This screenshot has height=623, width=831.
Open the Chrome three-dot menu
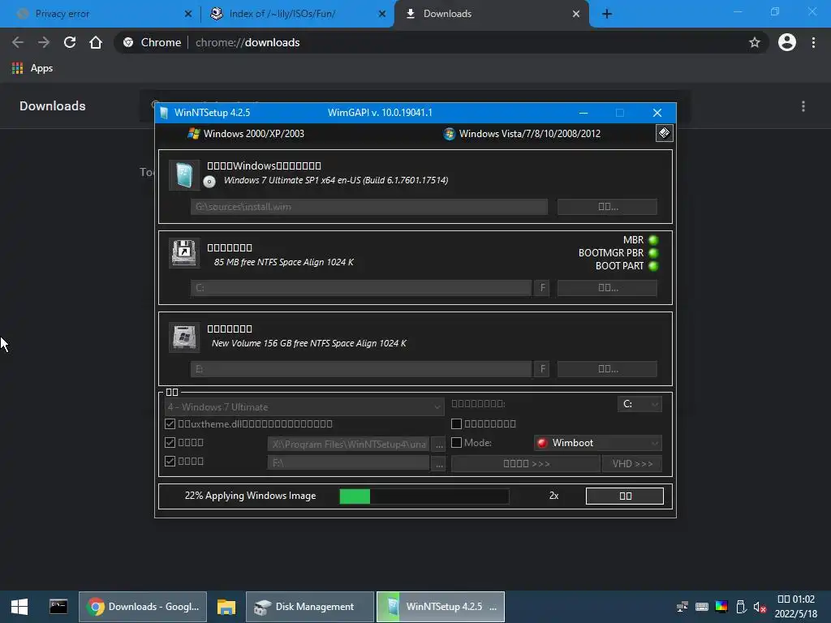pyautogui.click(x=813, y=42)
